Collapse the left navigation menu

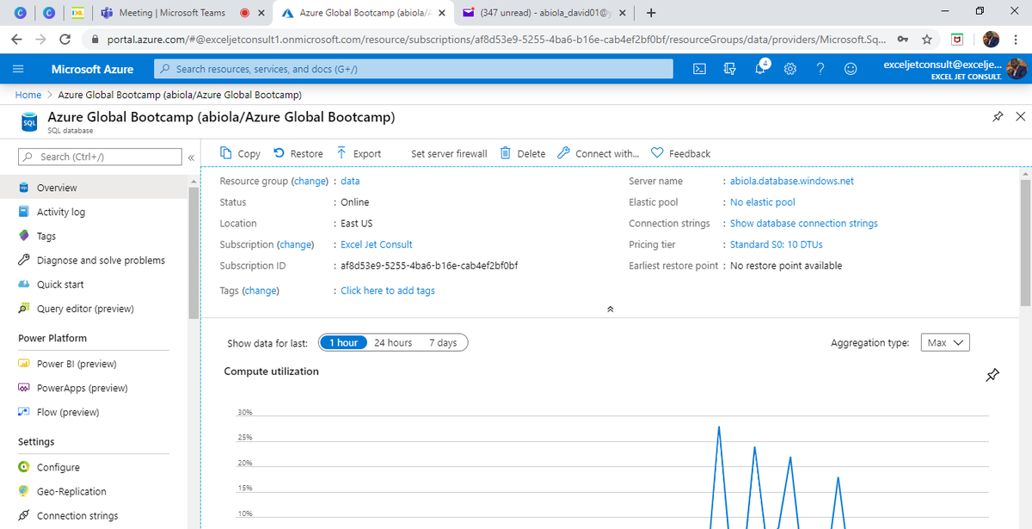[192, 157]
